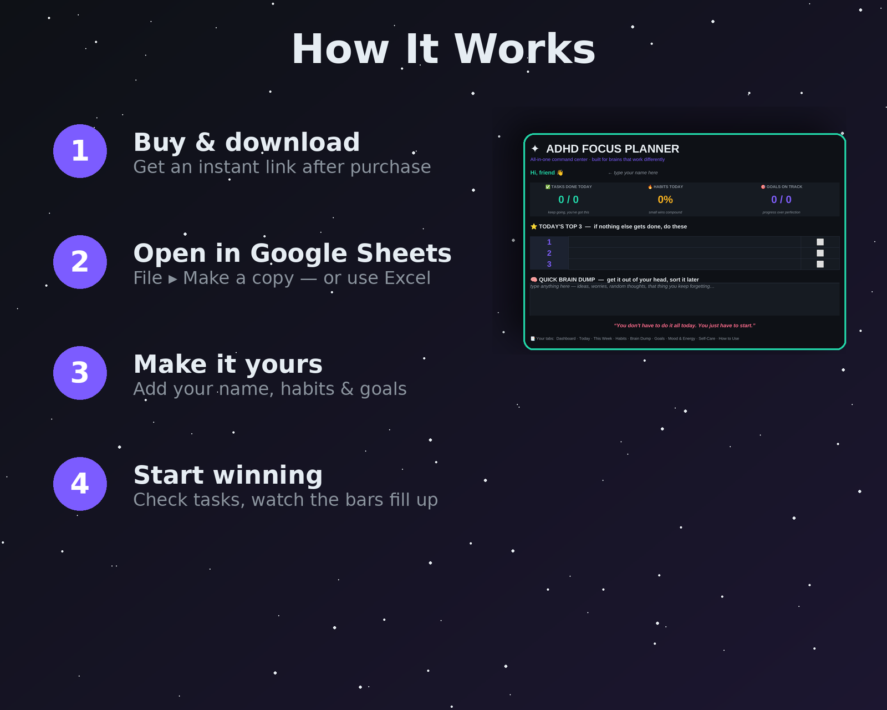Click the brain icon beside QUICK BRAIN DUMP

click(534, 280)
